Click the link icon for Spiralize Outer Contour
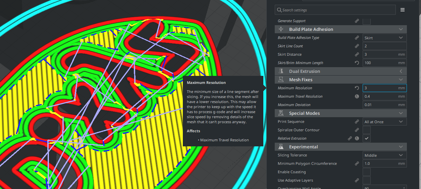421x189 pixels. [x=357, y=130]
